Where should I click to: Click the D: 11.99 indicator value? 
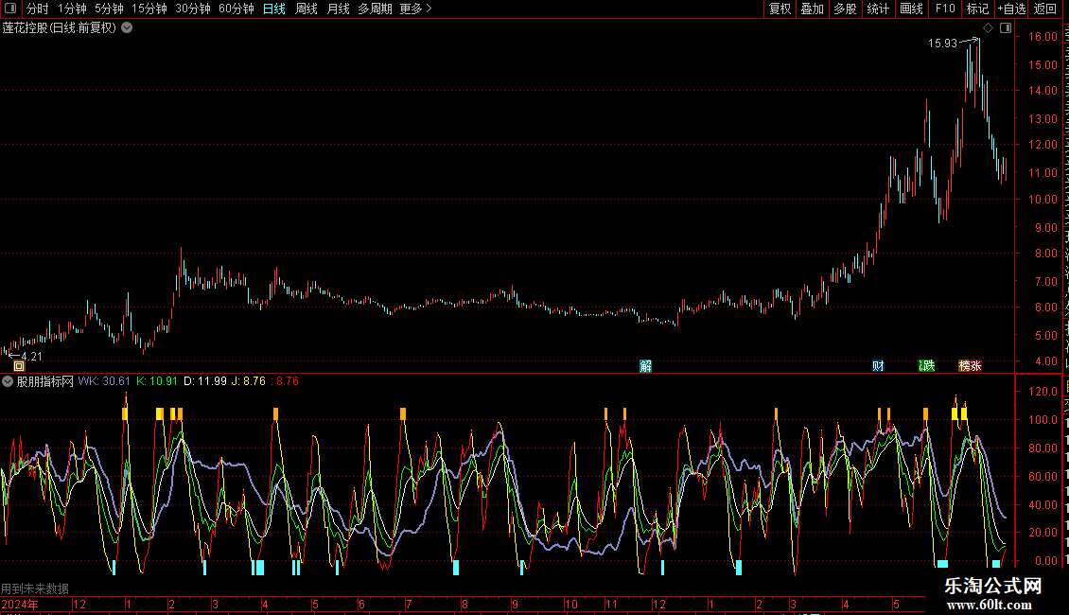[205, 382]
